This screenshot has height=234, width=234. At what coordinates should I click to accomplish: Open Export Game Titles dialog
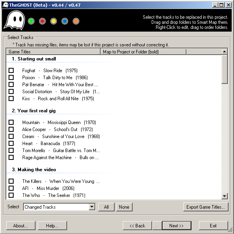[x=206, y=207]
